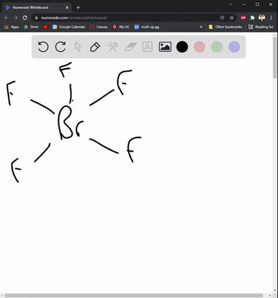
Task: Go back to previous page
Action: [x=6, y=18]
